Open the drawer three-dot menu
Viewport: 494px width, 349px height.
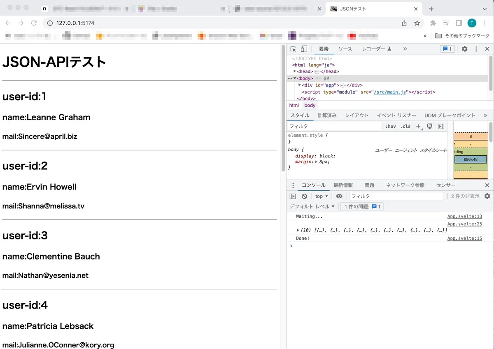click(x=293, y=185)
